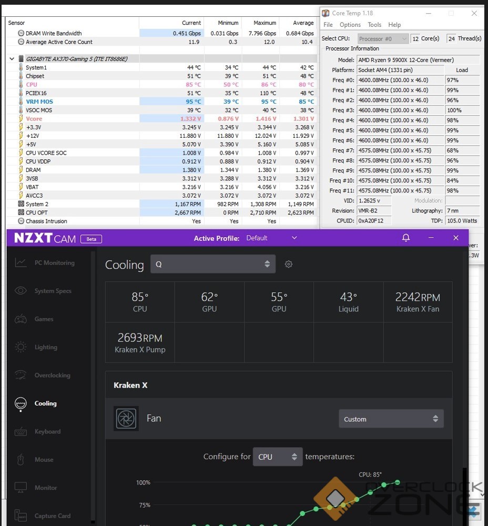
Task: Open the Mouse section in sidebar
Action: (43, 460)
